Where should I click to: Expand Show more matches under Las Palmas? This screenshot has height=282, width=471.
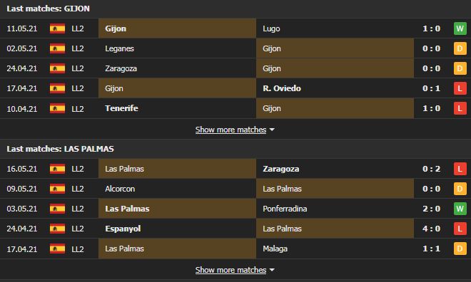click(x=231, y=270)
